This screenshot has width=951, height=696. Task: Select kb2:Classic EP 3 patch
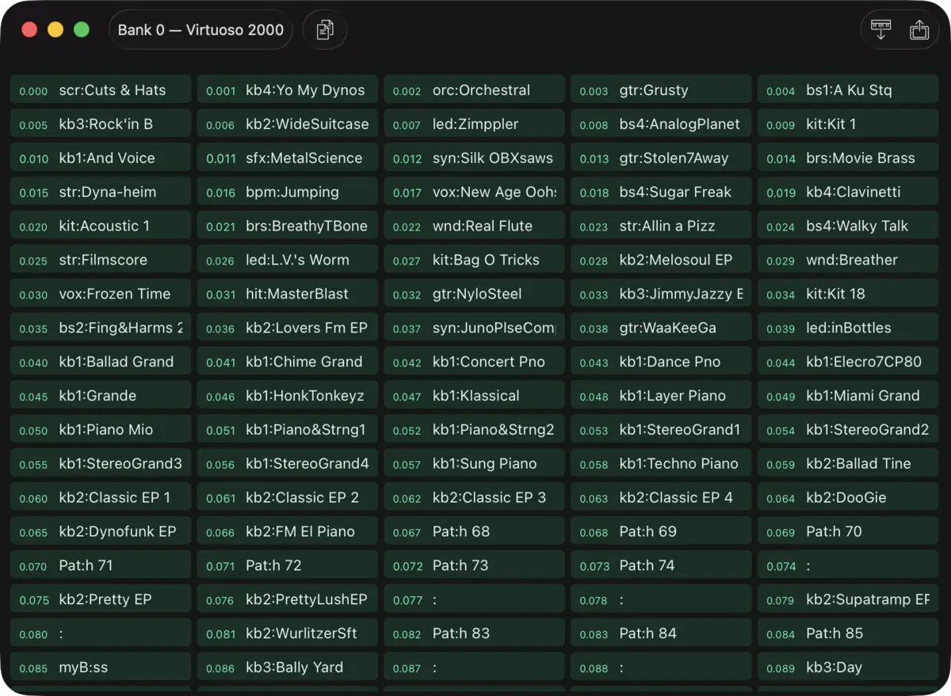[475, 498]
